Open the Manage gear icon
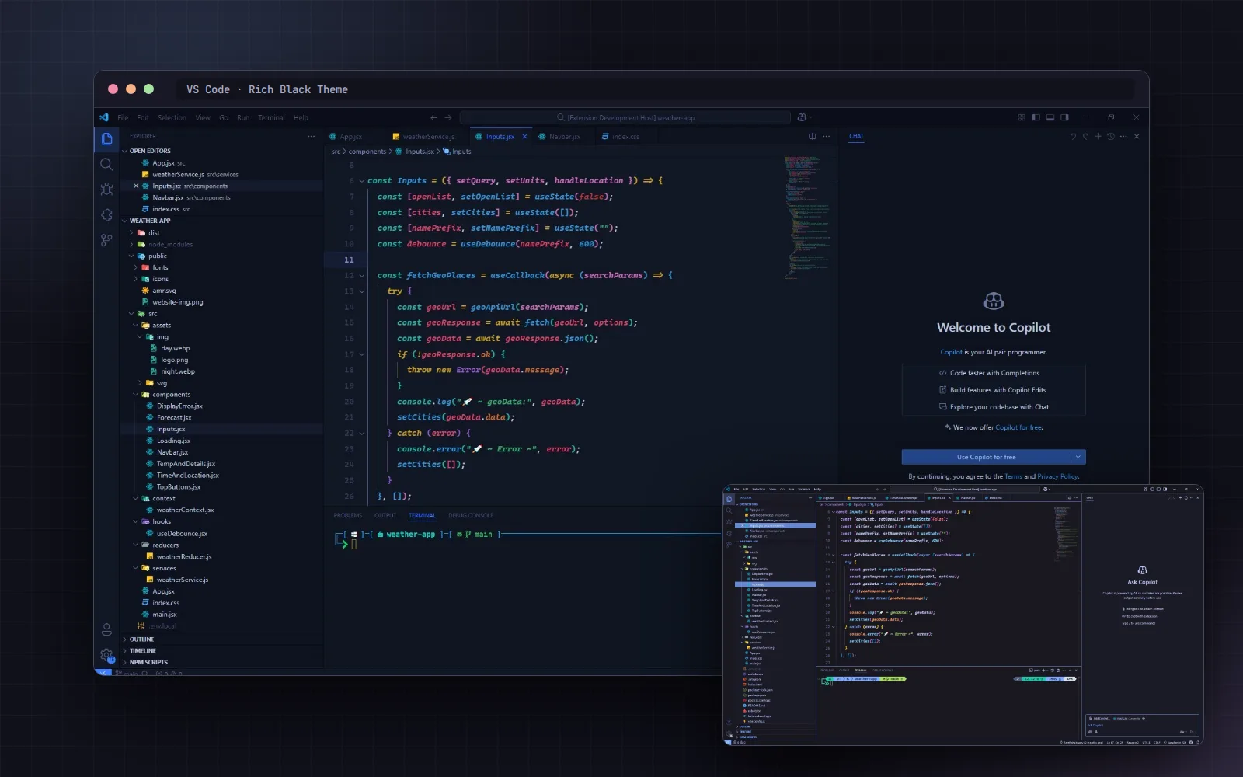The image size is (1243, 777). 106,655
